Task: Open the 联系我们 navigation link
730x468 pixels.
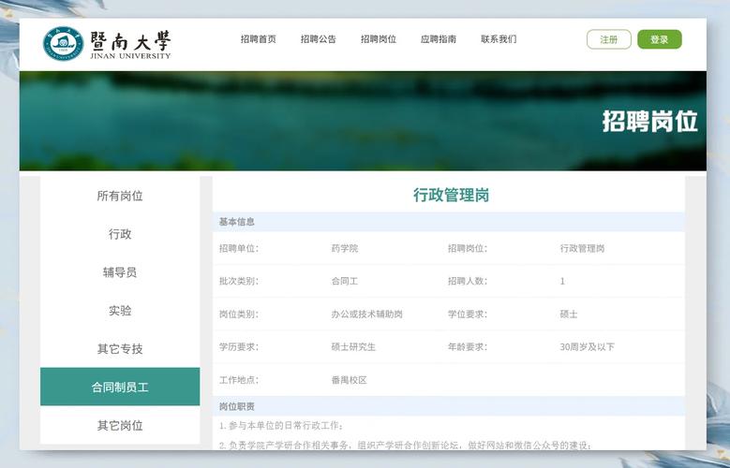Action: [499, 39]
